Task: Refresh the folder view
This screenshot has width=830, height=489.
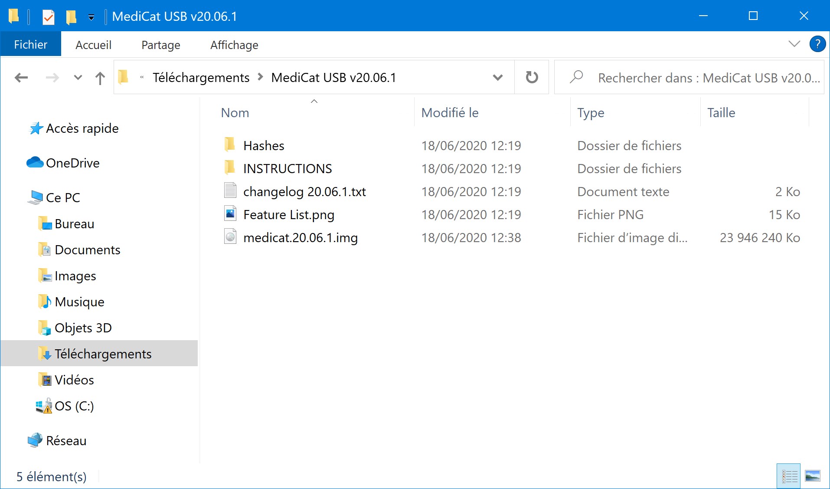Action: (x=532, y=77)
